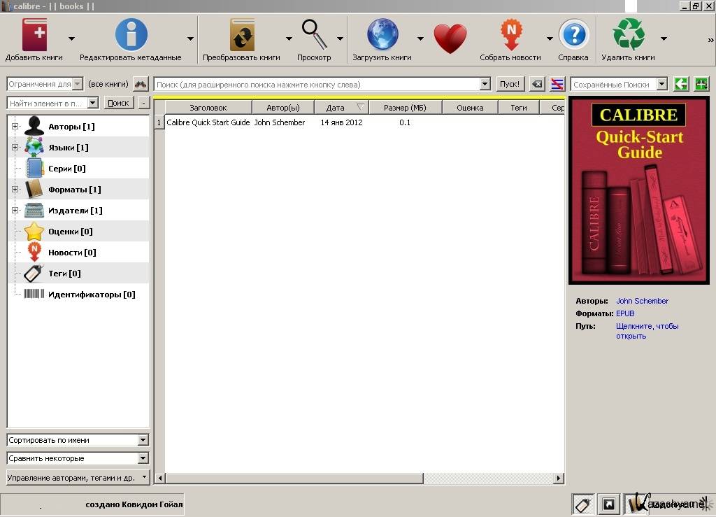Screen dimensions: 716x517
Task: Click the Download books globe icon
Action: [382, 35]
